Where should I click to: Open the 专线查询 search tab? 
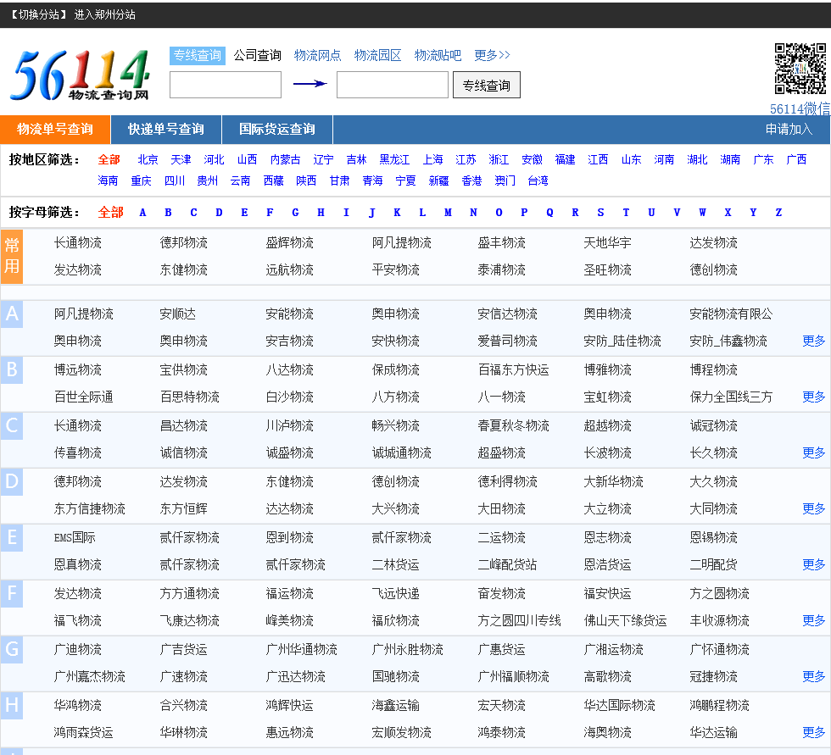tap(197, 55)
